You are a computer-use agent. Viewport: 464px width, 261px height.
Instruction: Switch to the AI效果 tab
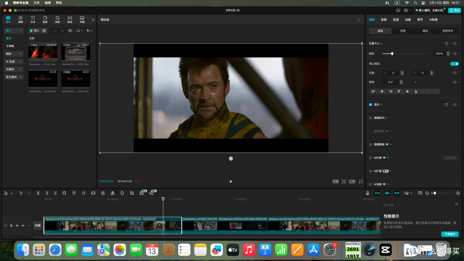point(433,19)
